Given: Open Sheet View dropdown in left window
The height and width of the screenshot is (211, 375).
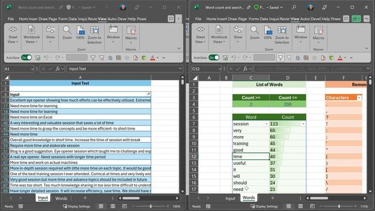Looking at the screenshot, I should pyautogui.click(x=13, y=35).
